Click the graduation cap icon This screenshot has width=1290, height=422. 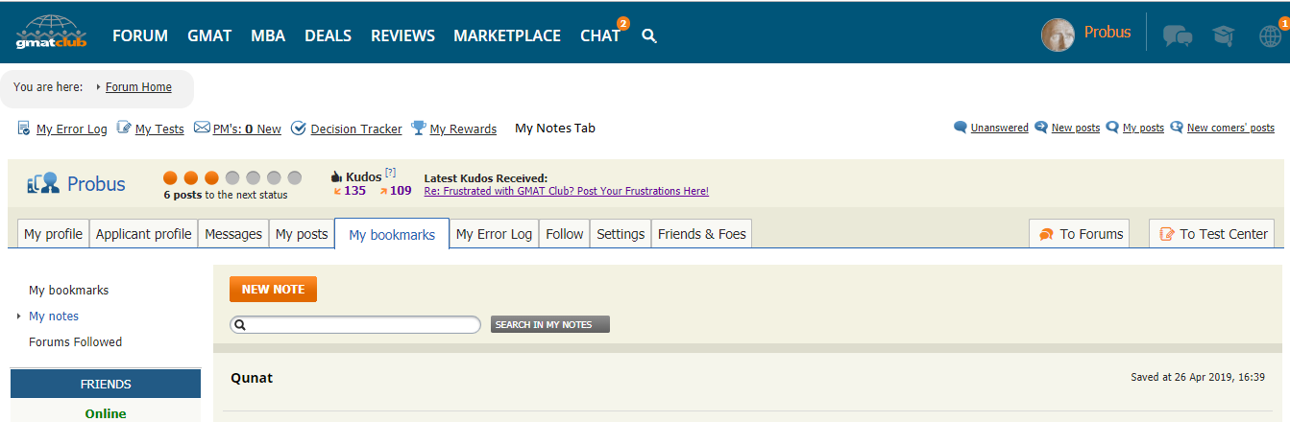[x=1223, y=36]
